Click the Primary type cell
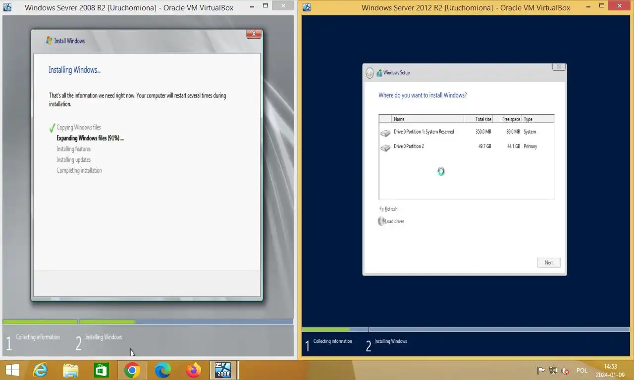The image size is (634, 380). tap(530, 146)
